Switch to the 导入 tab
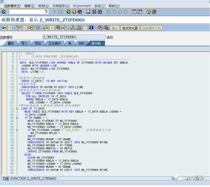 coord(24,43)
